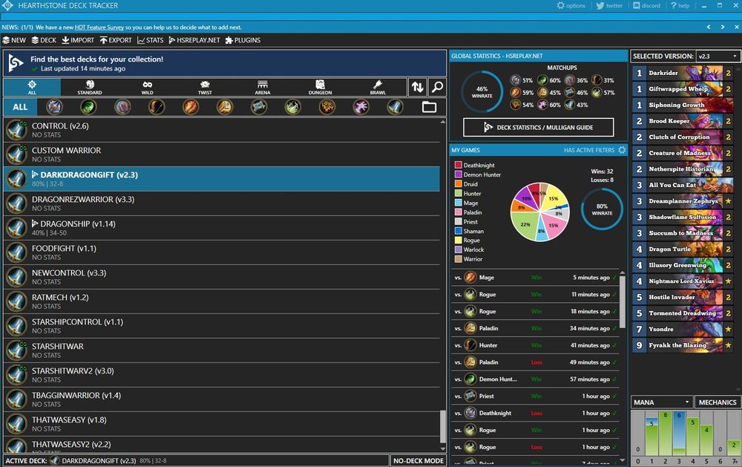Open the IMPORT menu
The width and height of the screenshot is (742, 467).
78,40
